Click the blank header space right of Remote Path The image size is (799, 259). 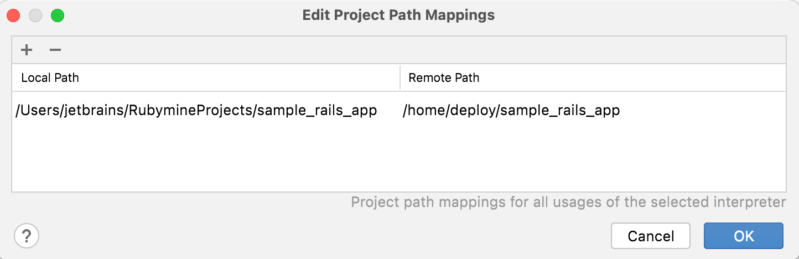(x=632, y=77)
